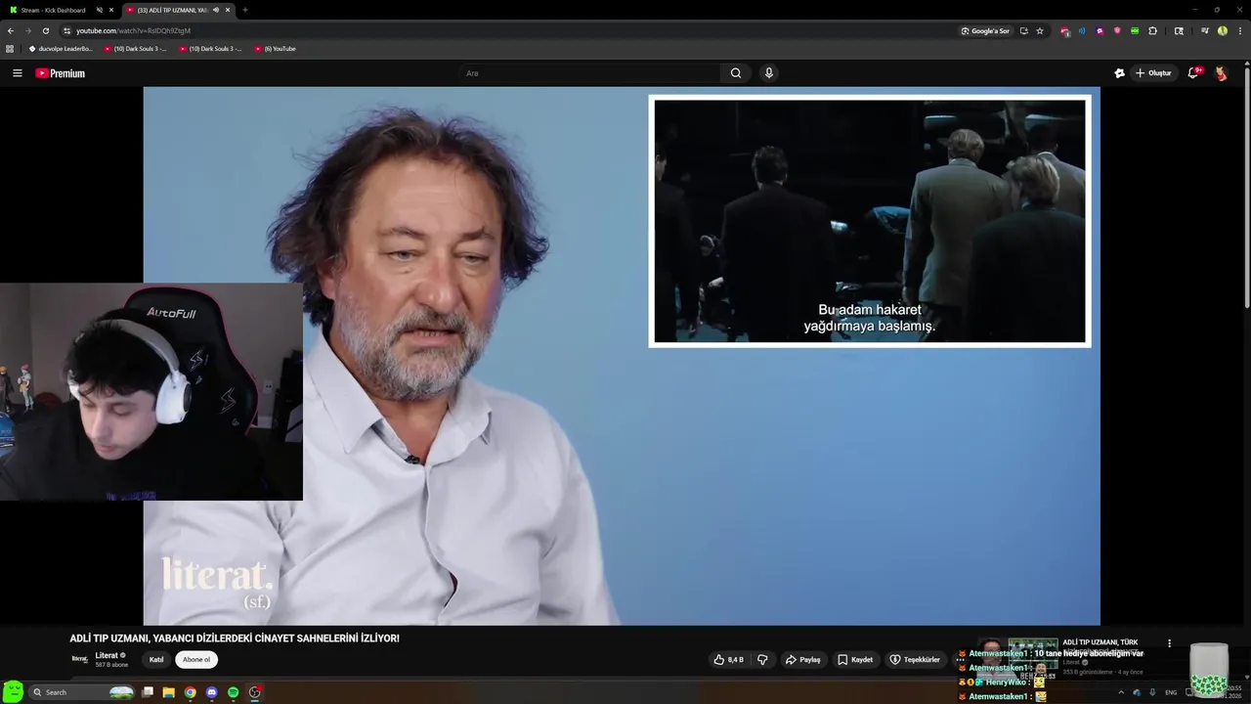
Task: Click the Literat channel avatar
Action: click(x=80, y=659)
